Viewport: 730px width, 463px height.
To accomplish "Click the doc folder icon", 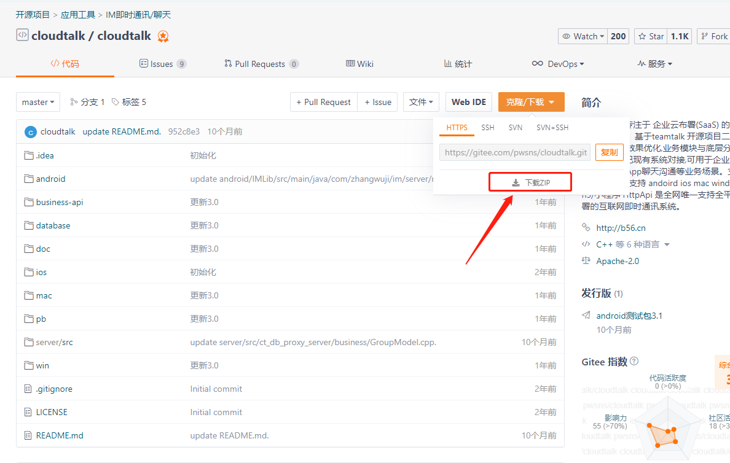I will [x=29, y=249].
